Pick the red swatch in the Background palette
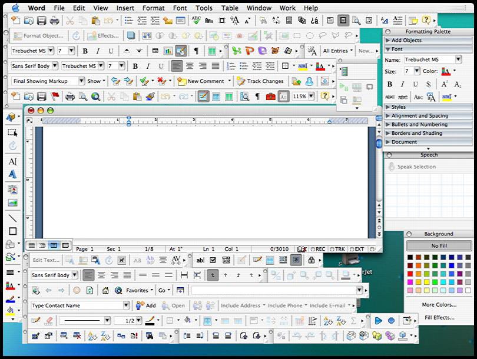This screenshot has width=477, height=359. [410, 274]
